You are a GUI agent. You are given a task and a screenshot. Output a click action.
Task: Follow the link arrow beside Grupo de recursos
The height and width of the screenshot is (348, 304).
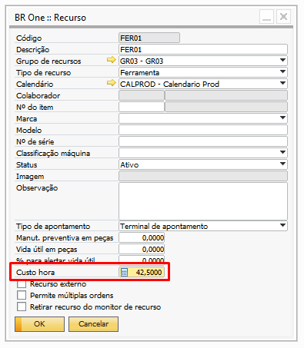[x=112, y=60]
